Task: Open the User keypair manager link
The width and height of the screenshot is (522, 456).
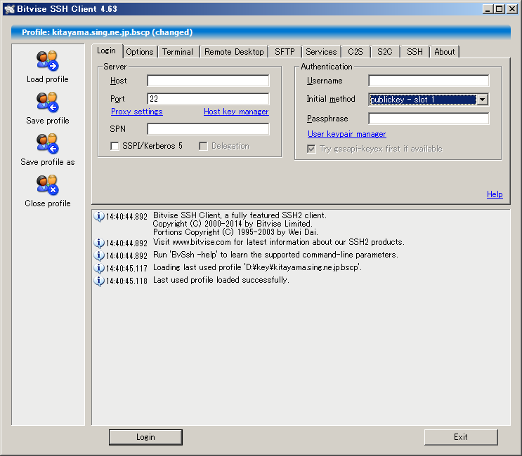Action: point(346,134)
